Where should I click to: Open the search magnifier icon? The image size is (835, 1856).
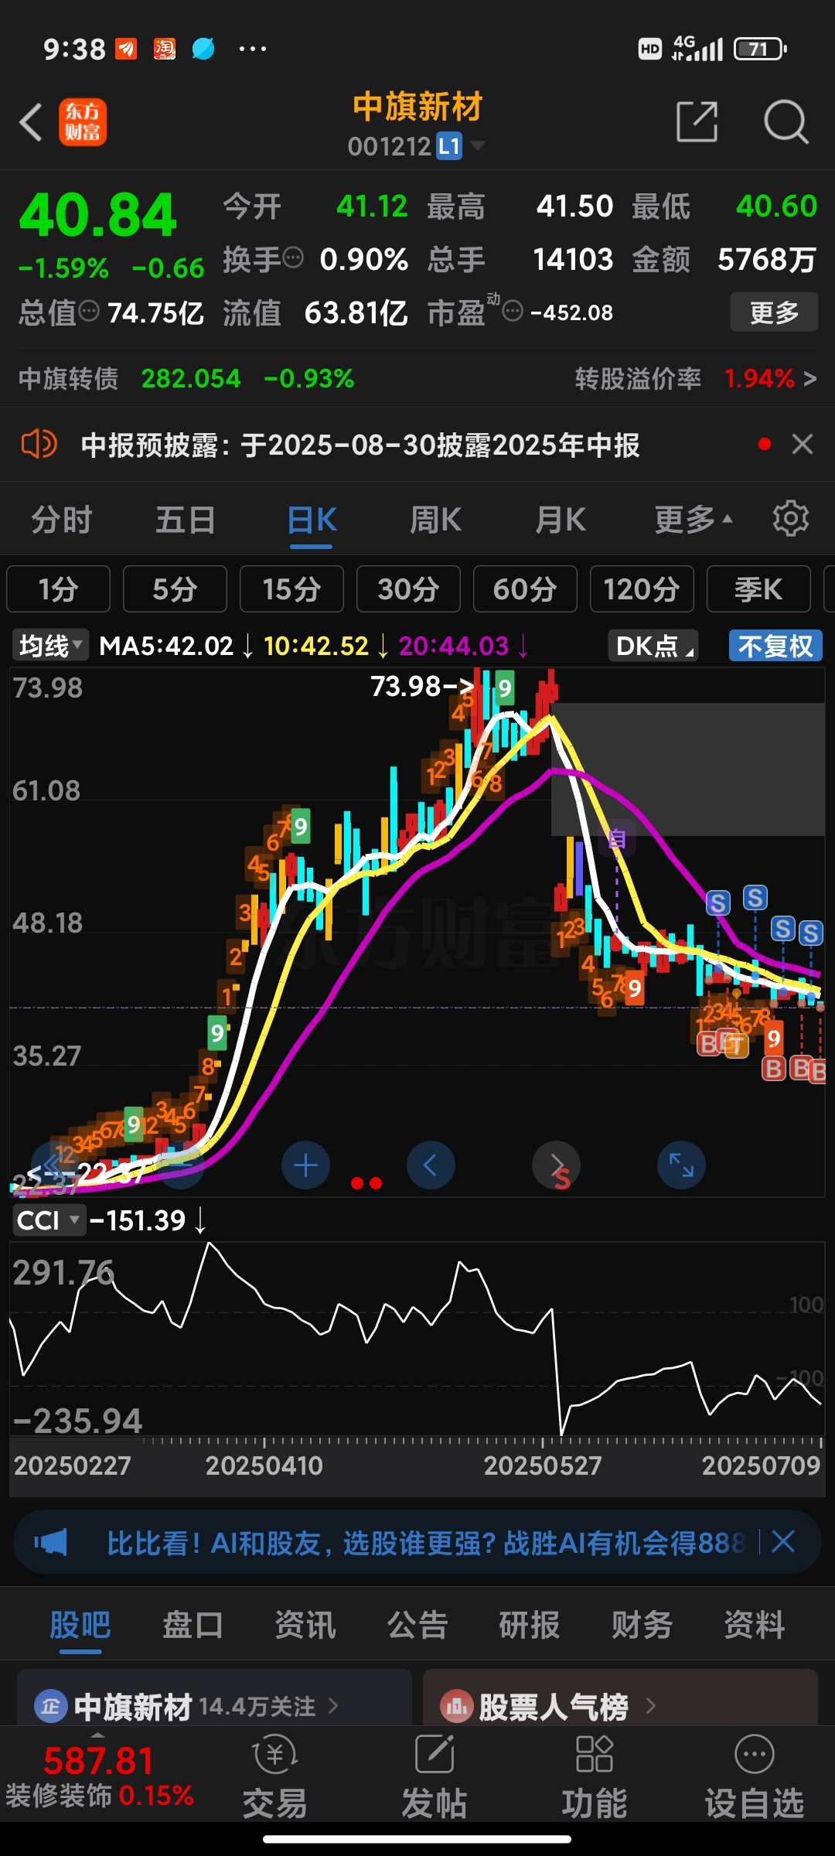click(x=786, y=121)
